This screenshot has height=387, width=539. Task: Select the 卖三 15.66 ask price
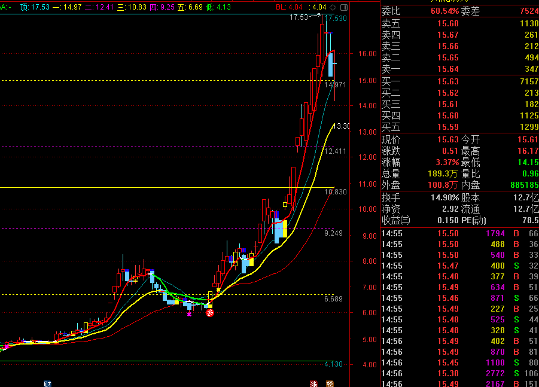(x=448, y=46)
